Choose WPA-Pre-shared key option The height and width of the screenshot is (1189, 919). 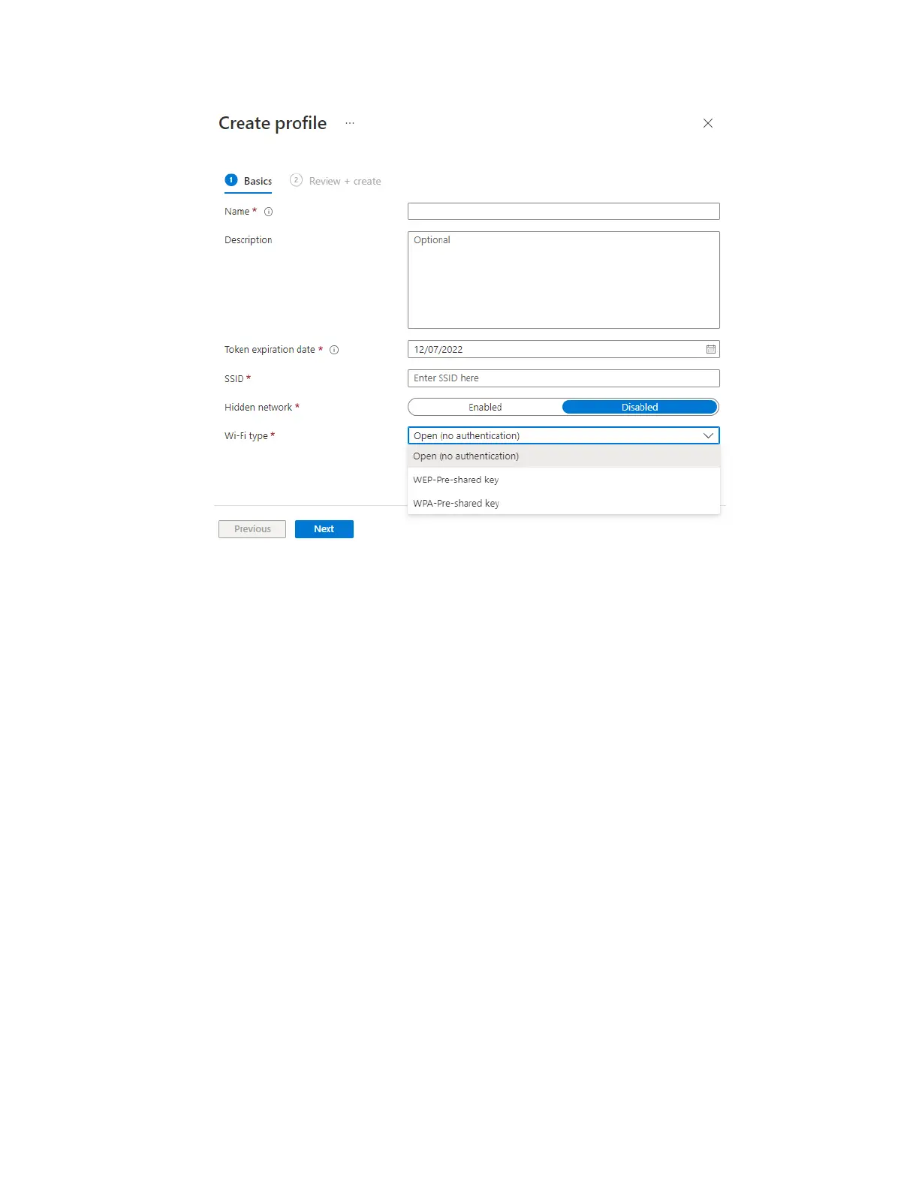pyautogui.click(x=564, y=504)
